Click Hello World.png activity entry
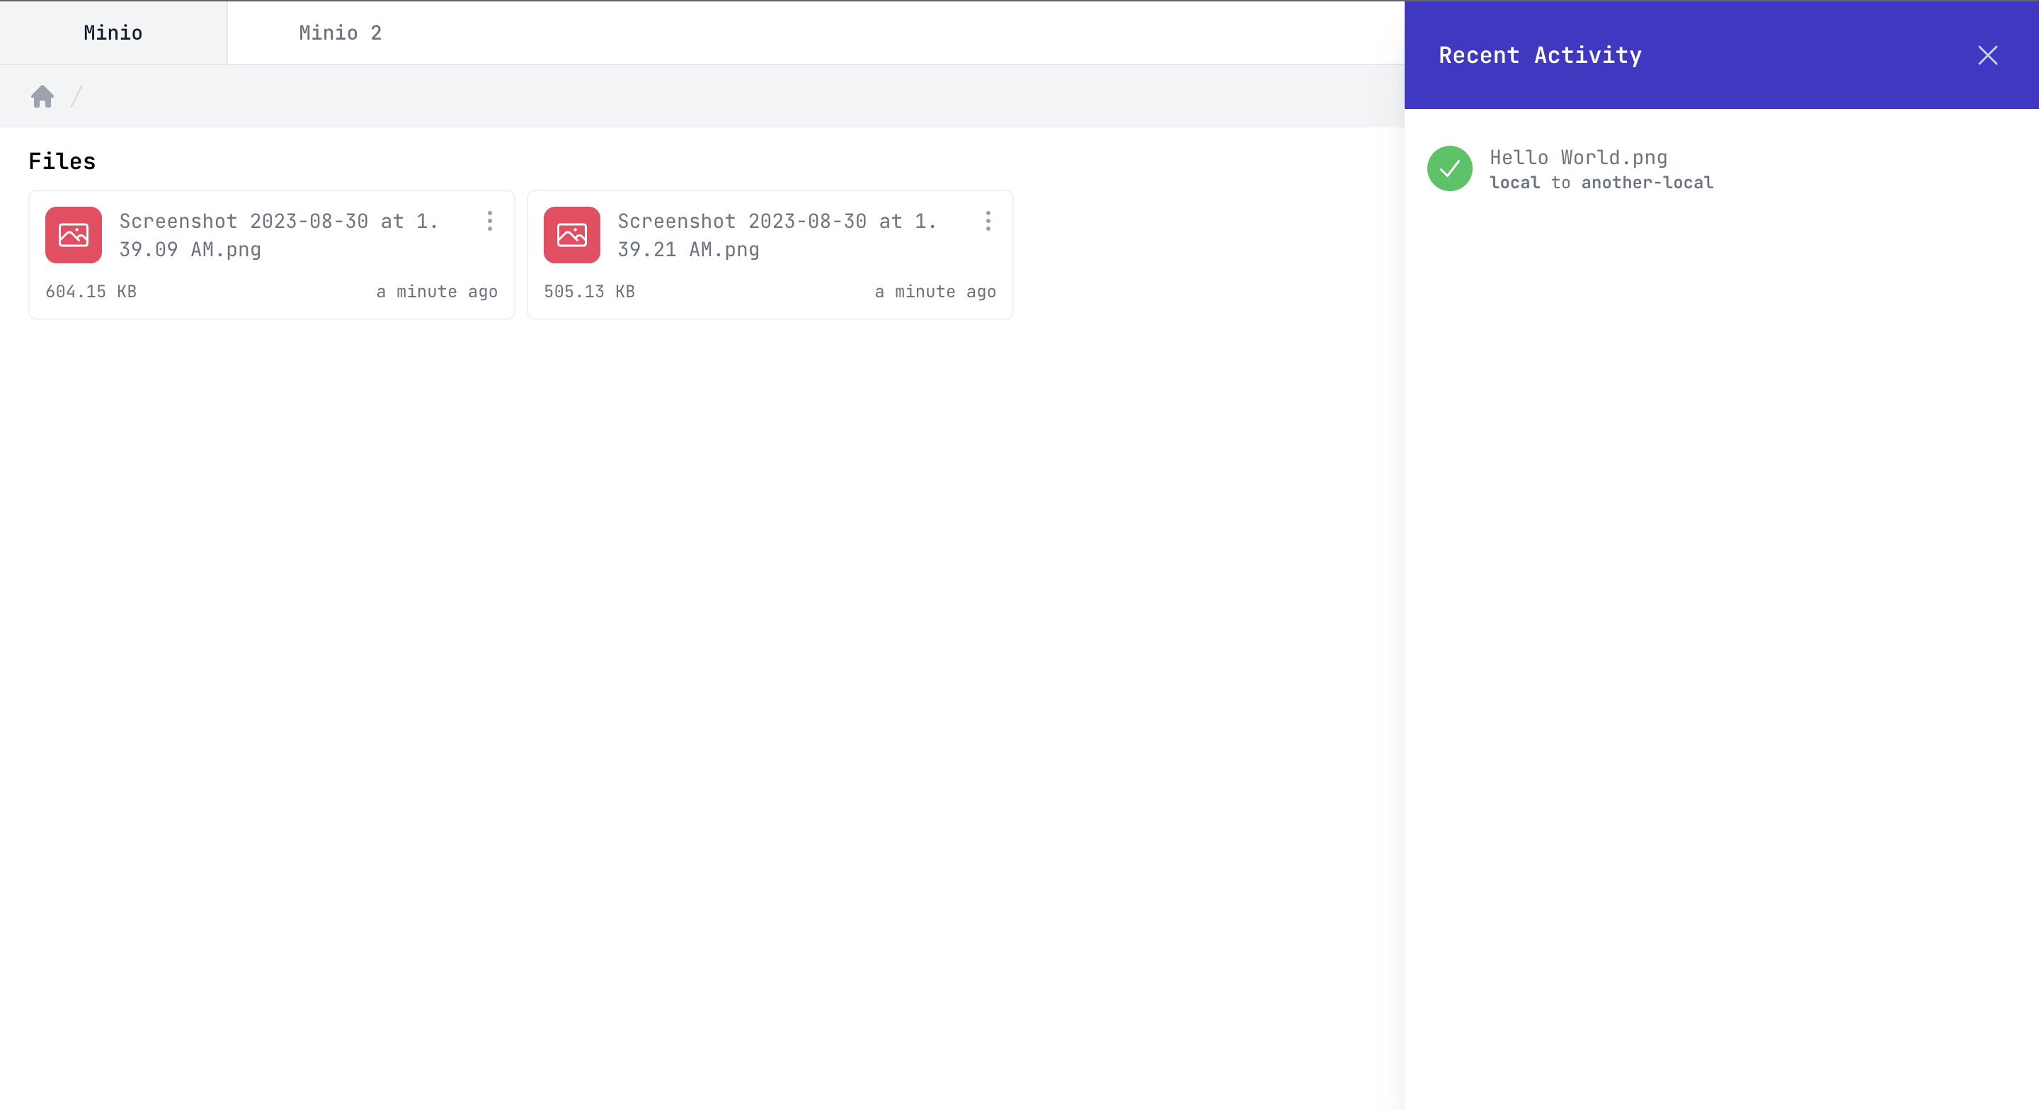 pyautogui.click(x=1577, y=158)
